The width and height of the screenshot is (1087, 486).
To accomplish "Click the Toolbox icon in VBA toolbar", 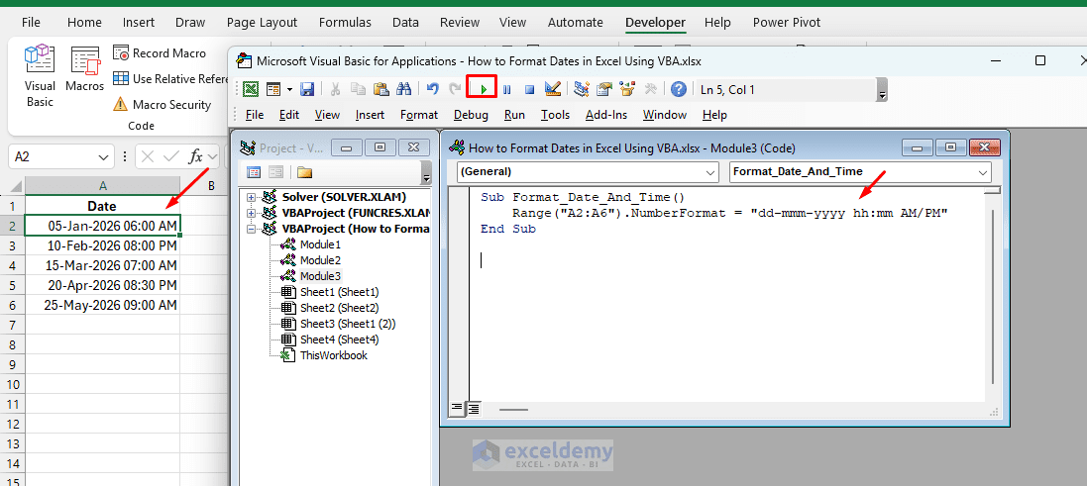I will [x=650, y=89].
